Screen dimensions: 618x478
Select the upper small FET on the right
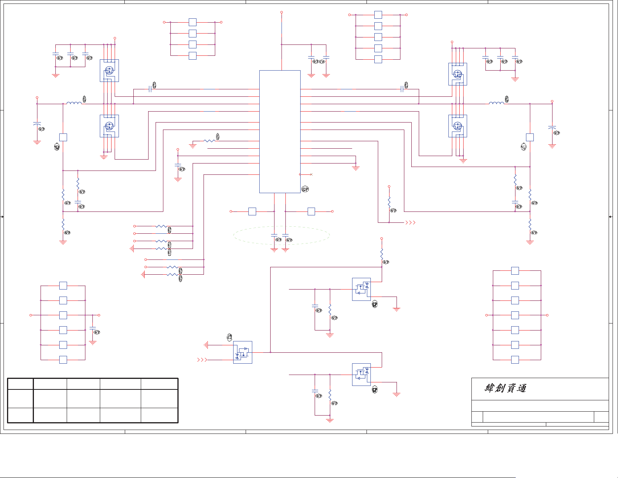[x=361, y=289]
